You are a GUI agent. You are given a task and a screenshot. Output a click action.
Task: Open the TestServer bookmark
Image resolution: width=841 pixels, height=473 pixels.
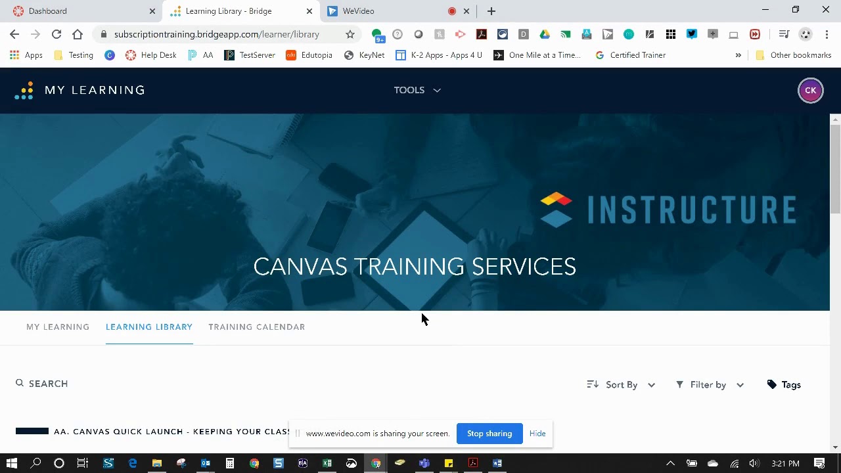tap(250, 55)
